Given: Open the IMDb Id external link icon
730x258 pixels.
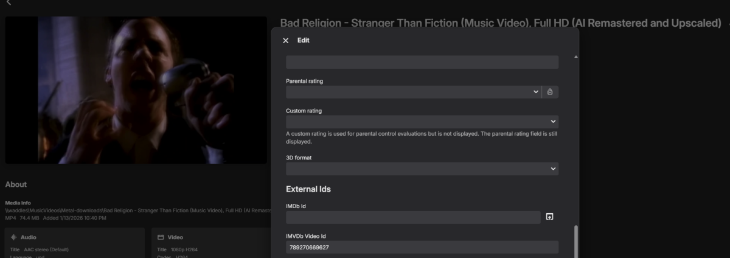Looking at the screenshot, I should click(549, 217).
